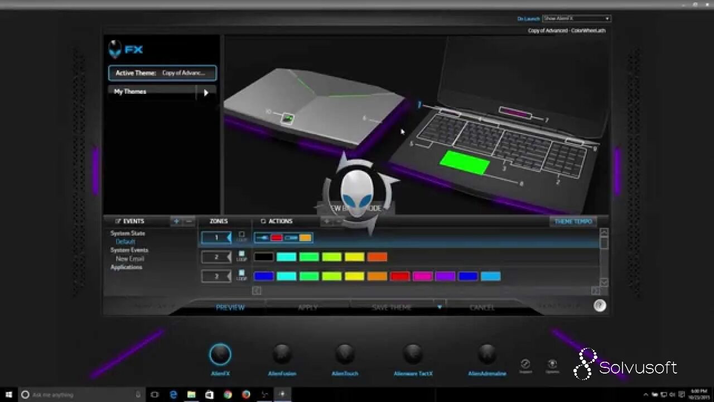Click the zones list scroll-up arrow
This screenshot has height=402, width=714.
click(604, 232)
